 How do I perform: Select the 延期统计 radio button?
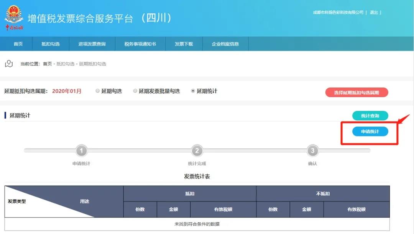pos(193,91)
